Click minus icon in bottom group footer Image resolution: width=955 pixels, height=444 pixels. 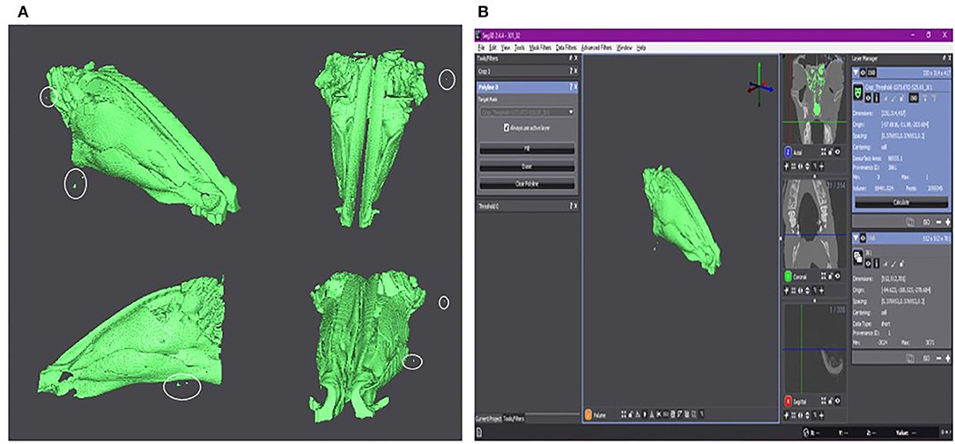[x=938, y=359]
